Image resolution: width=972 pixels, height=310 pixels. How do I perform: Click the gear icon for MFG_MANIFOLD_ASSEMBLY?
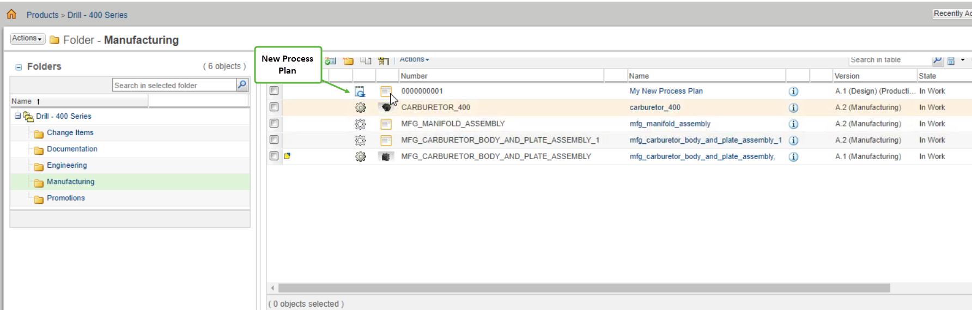click(360, 124)
